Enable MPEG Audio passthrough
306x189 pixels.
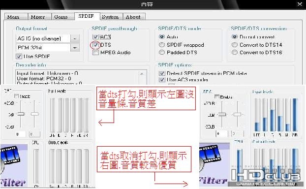(x=95, y=52)
